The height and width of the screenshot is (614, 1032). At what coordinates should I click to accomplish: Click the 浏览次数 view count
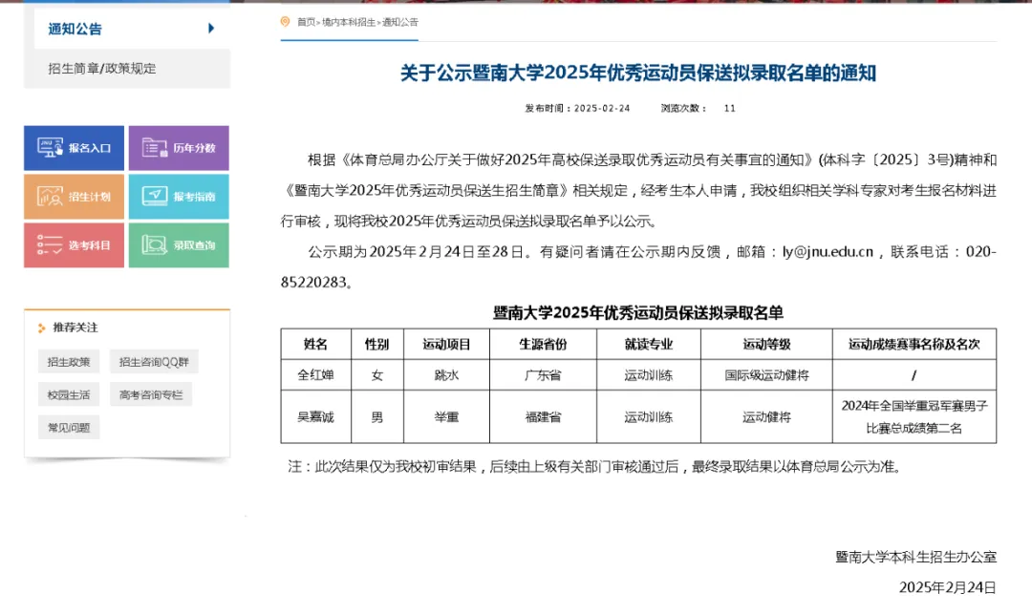[699, 108]
